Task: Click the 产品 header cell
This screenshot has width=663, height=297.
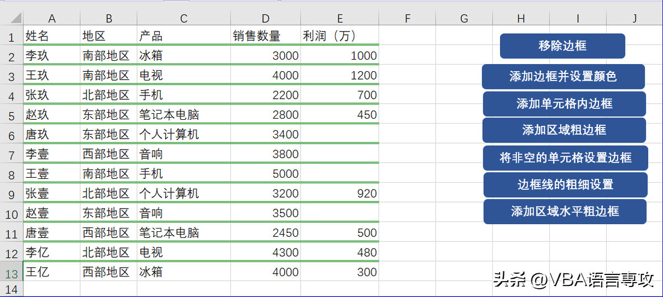Action: tap(183, 36)
